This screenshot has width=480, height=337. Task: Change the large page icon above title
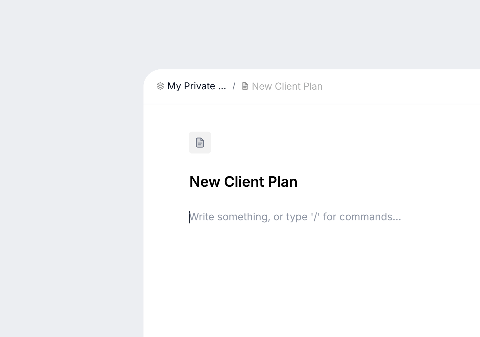click(x=200, y=143)
